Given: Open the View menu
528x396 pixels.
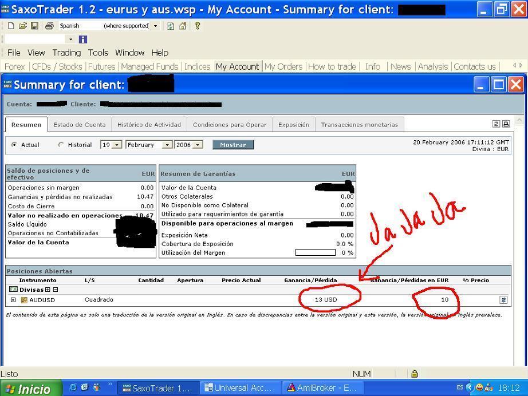Looking at the screenshot, I should click(x=36, y=53).
